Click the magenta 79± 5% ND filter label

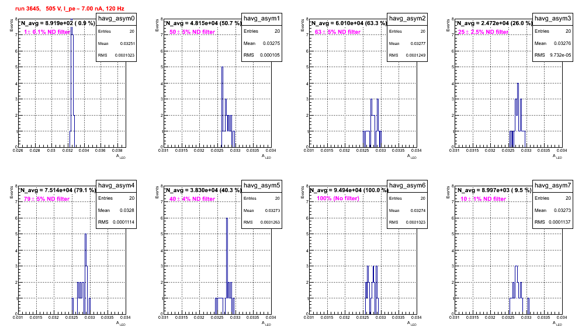47,199
